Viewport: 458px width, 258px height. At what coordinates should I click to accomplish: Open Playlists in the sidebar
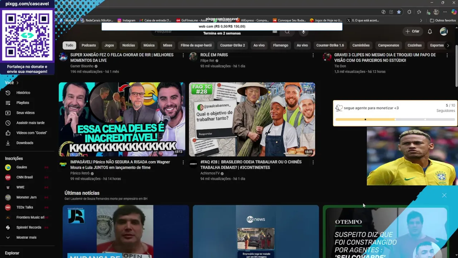tap(23, 103)
